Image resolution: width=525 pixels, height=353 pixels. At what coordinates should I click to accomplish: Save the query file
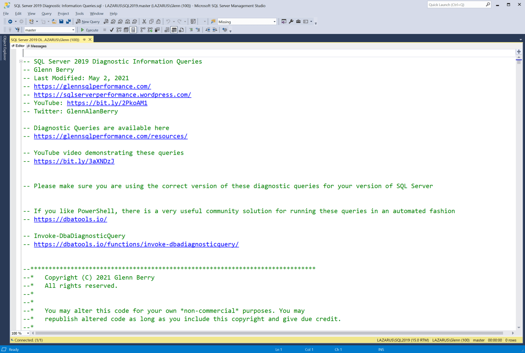61,22
